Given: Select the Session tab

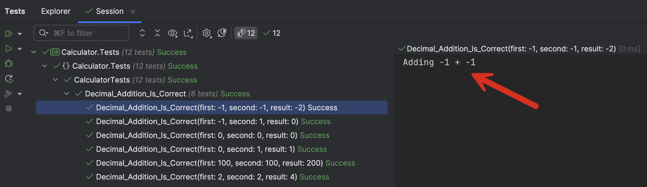Looking at the screenshot, I should click(x=109, y=11).
